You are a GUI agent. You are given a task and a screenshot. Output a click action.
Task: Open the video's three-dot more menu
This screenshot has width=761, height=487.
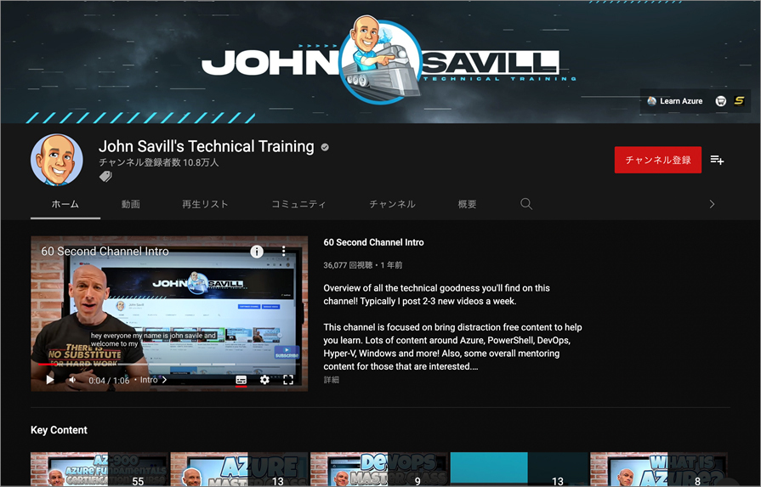coord(284,252)
